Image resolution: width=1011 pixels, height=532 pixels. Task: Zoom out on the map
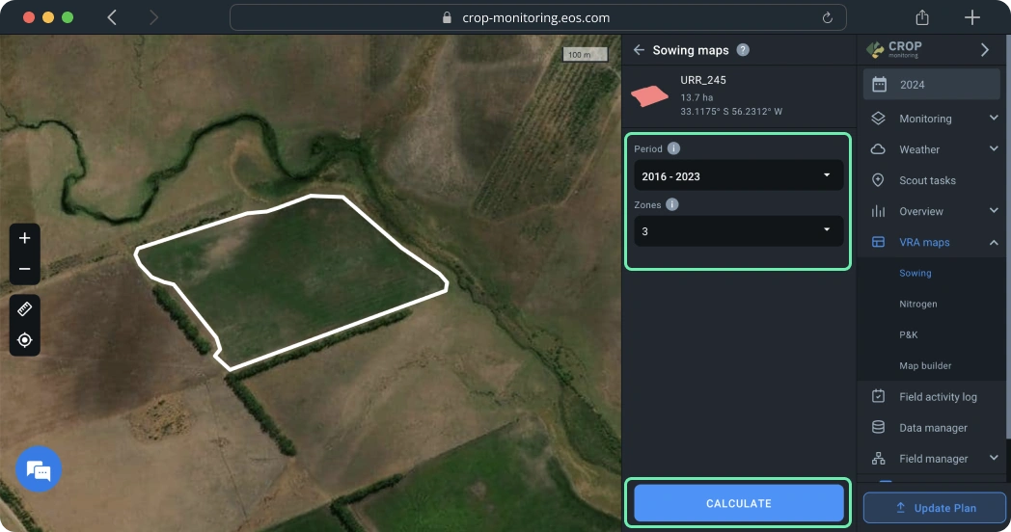pos(25,269)
